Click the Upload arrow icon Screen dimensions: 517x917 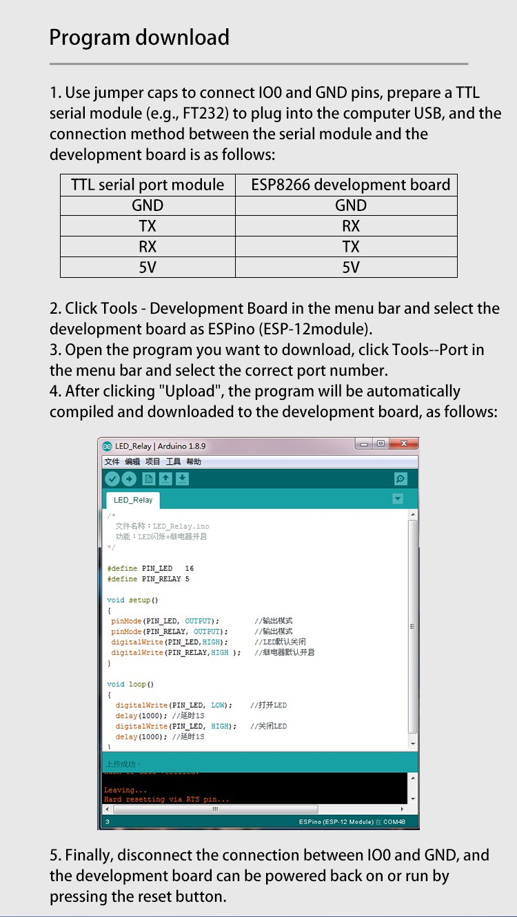click(129, 479)
